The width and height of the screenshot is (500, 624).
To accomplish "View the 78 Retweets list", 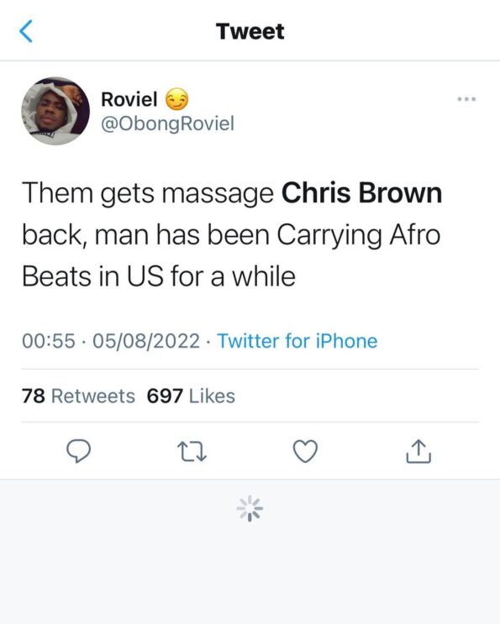I will pos(78,396).
